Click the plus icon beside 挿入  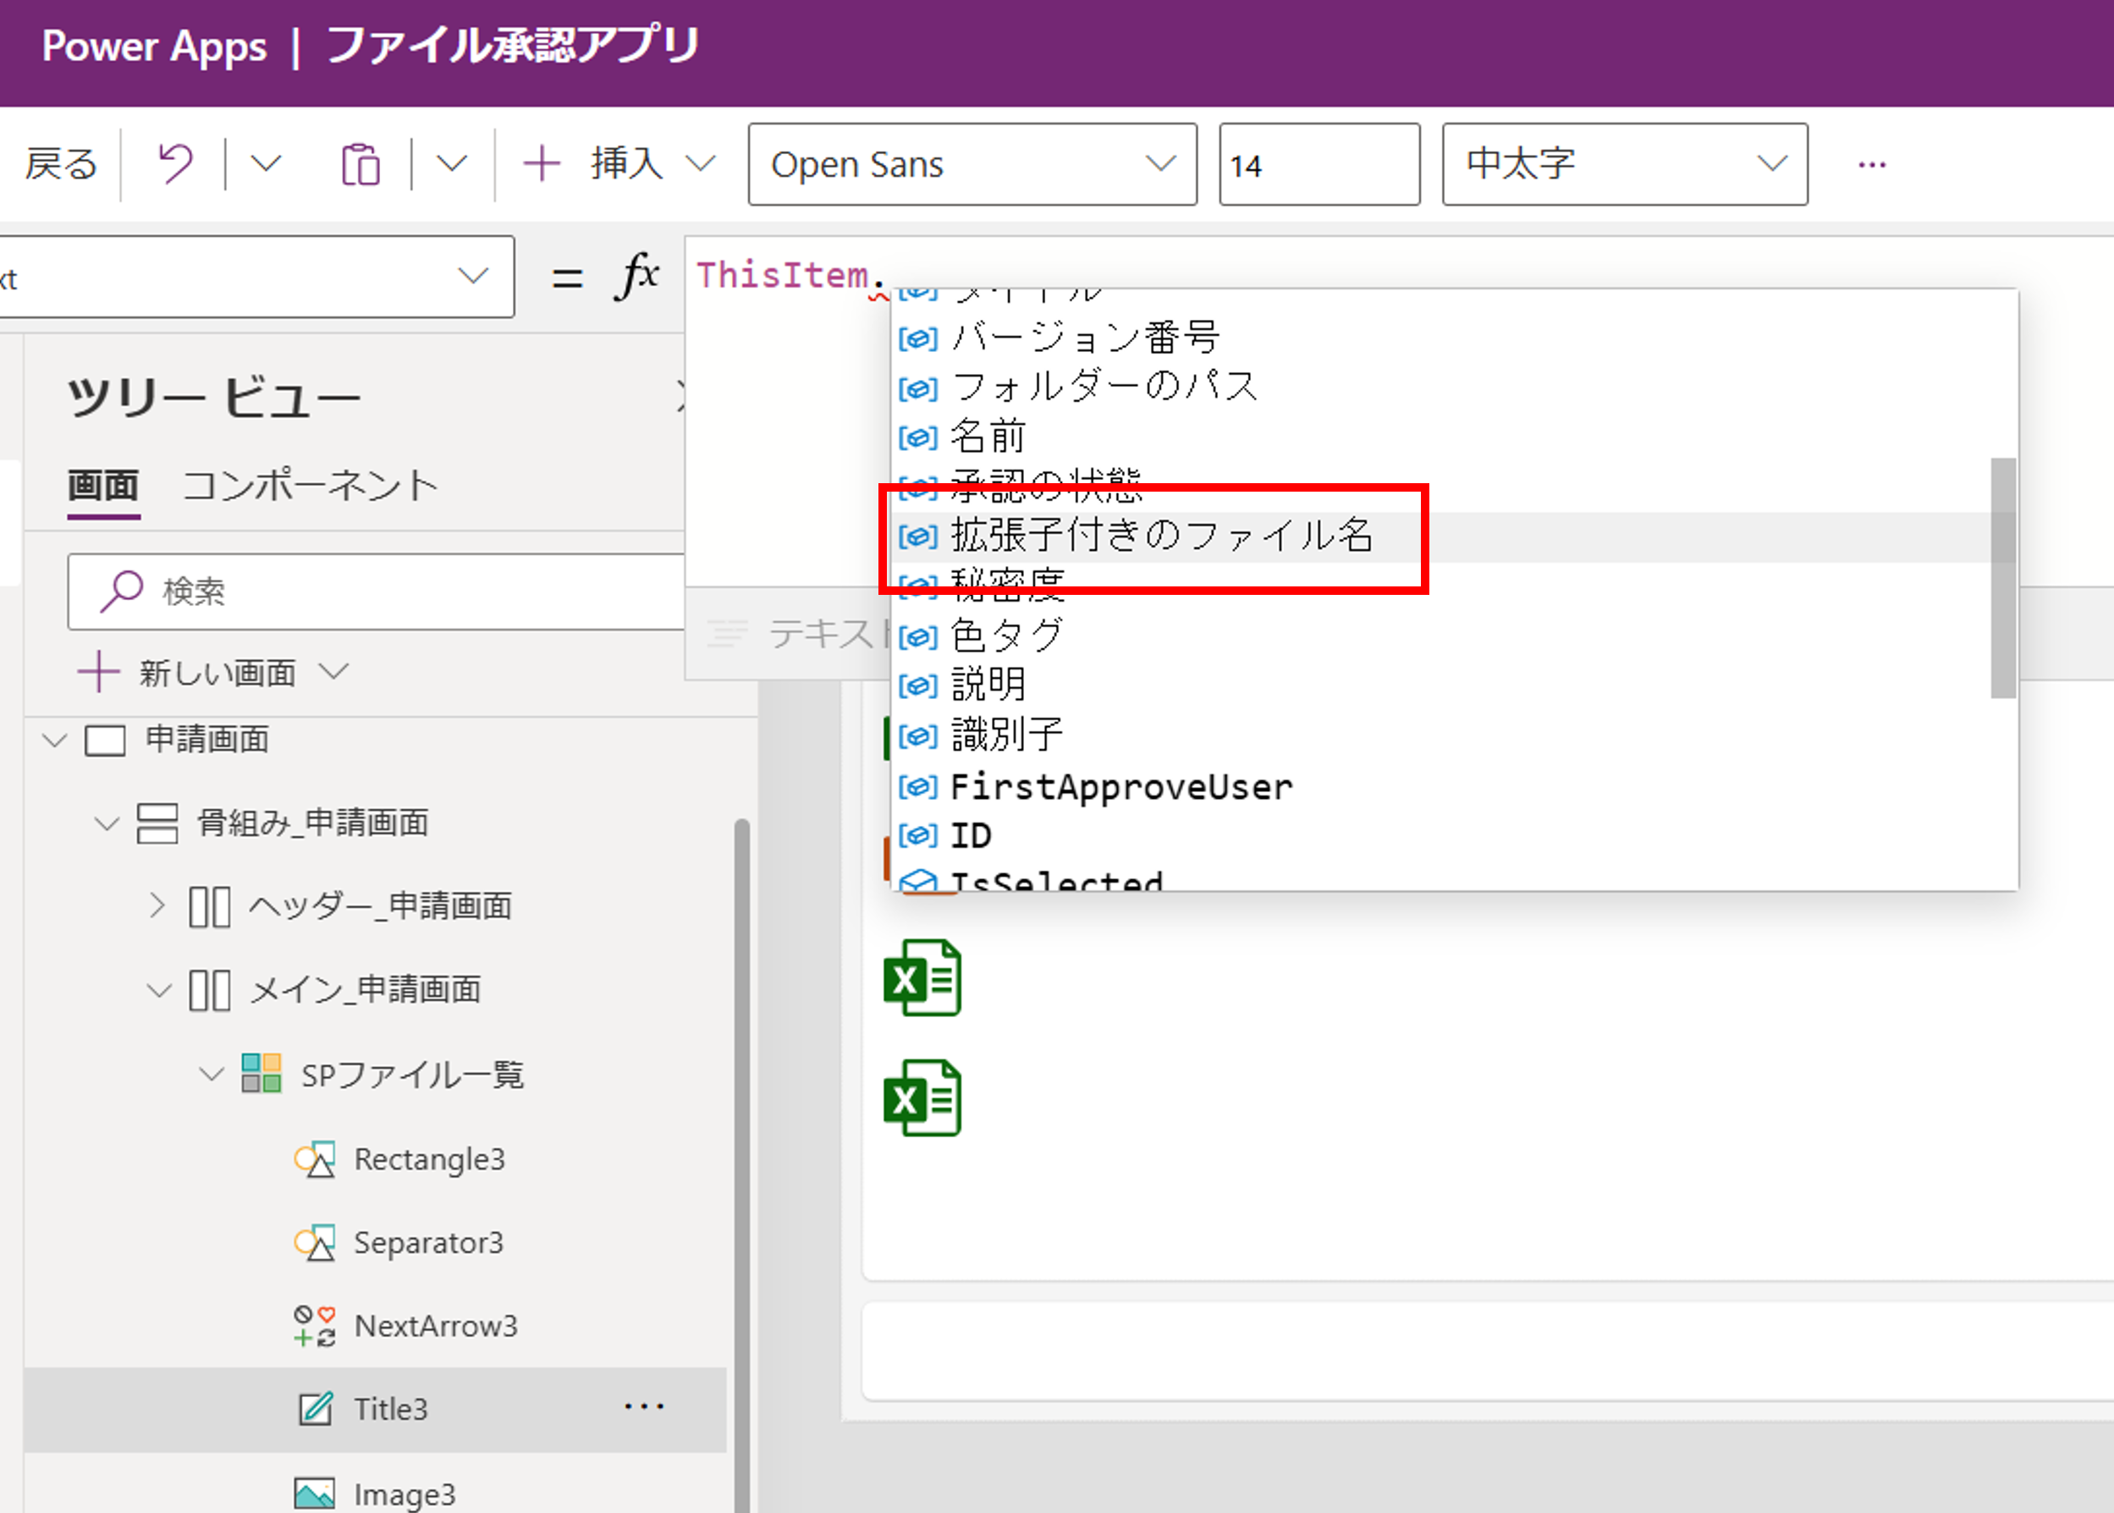click(x=542, y=164)
